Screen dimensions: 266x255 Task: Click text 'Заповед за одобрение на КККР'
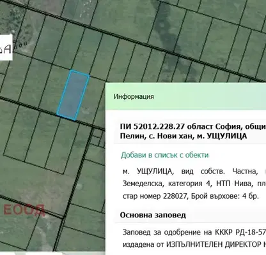(x=177, y=232)
